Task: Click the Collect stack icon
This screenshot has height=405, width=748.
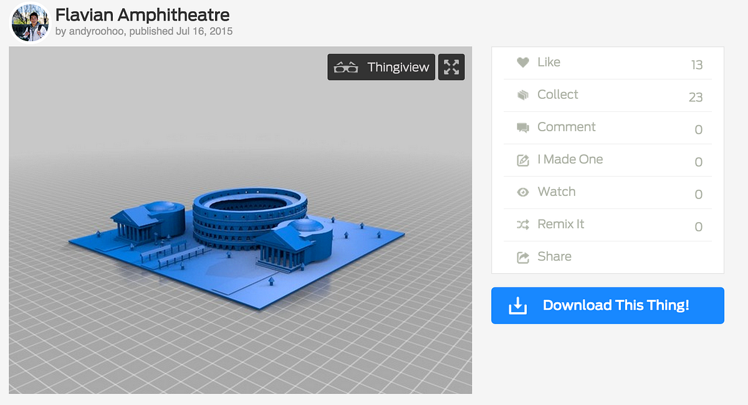Action: coord(523,95)
